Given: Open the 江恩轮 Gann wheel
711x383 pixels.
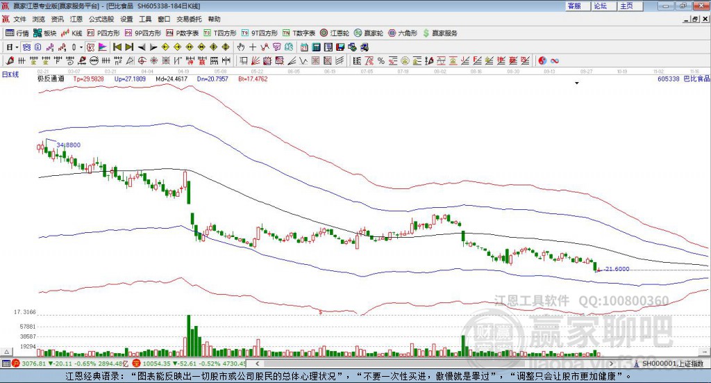Looking at the screenshot, I should tap(335, 33).
